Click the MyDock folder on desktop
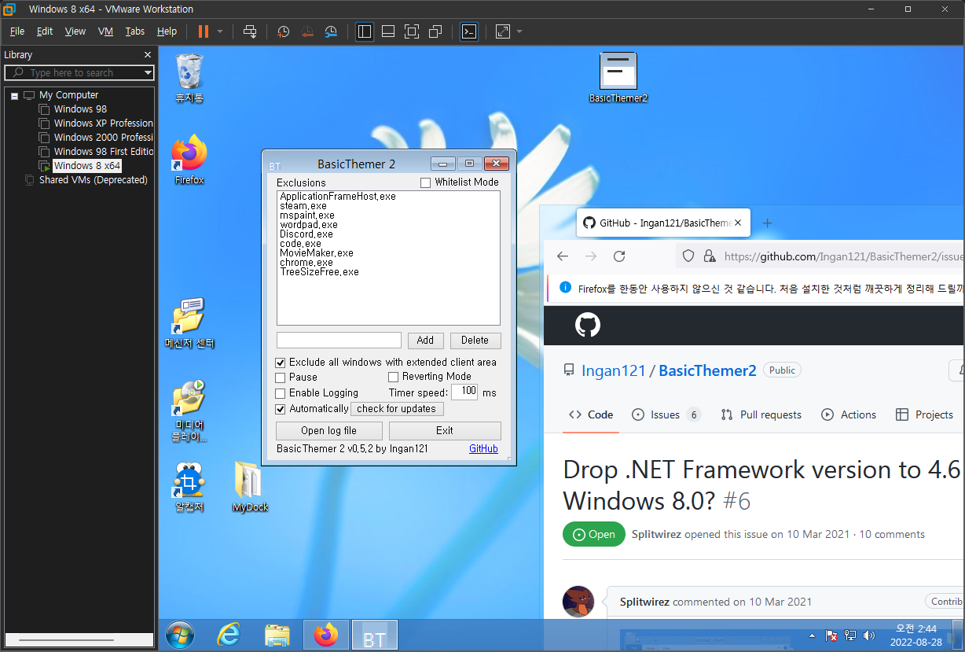The image size is (965, 652). click(x=251, y=488)
